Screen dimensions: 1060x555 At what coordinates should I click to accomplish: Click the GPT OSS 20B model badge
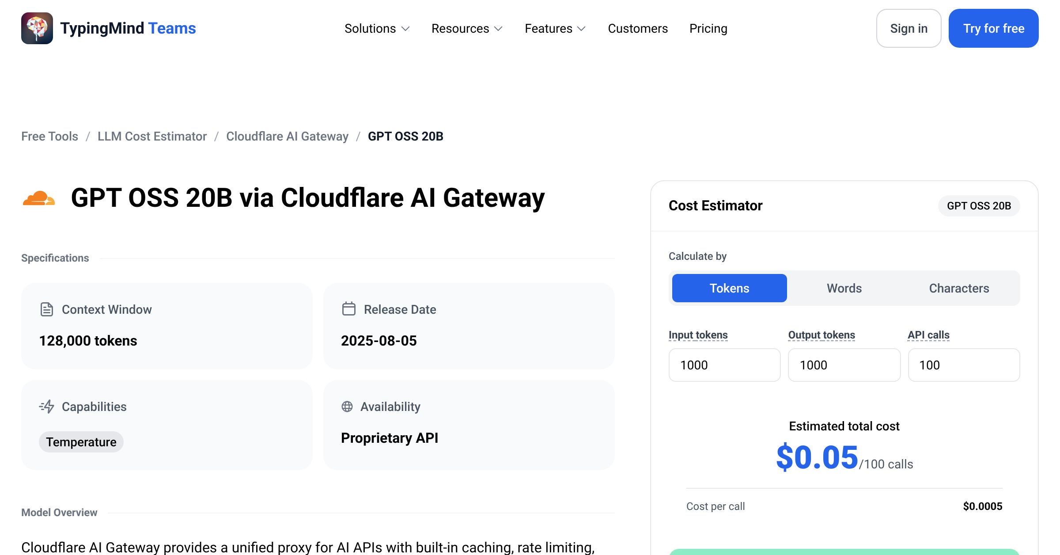tap(979, 206)
